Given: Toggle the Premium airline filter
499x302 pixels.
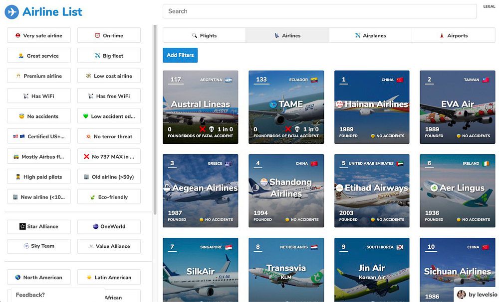Looking at the screenshot, I should [39, 76].
